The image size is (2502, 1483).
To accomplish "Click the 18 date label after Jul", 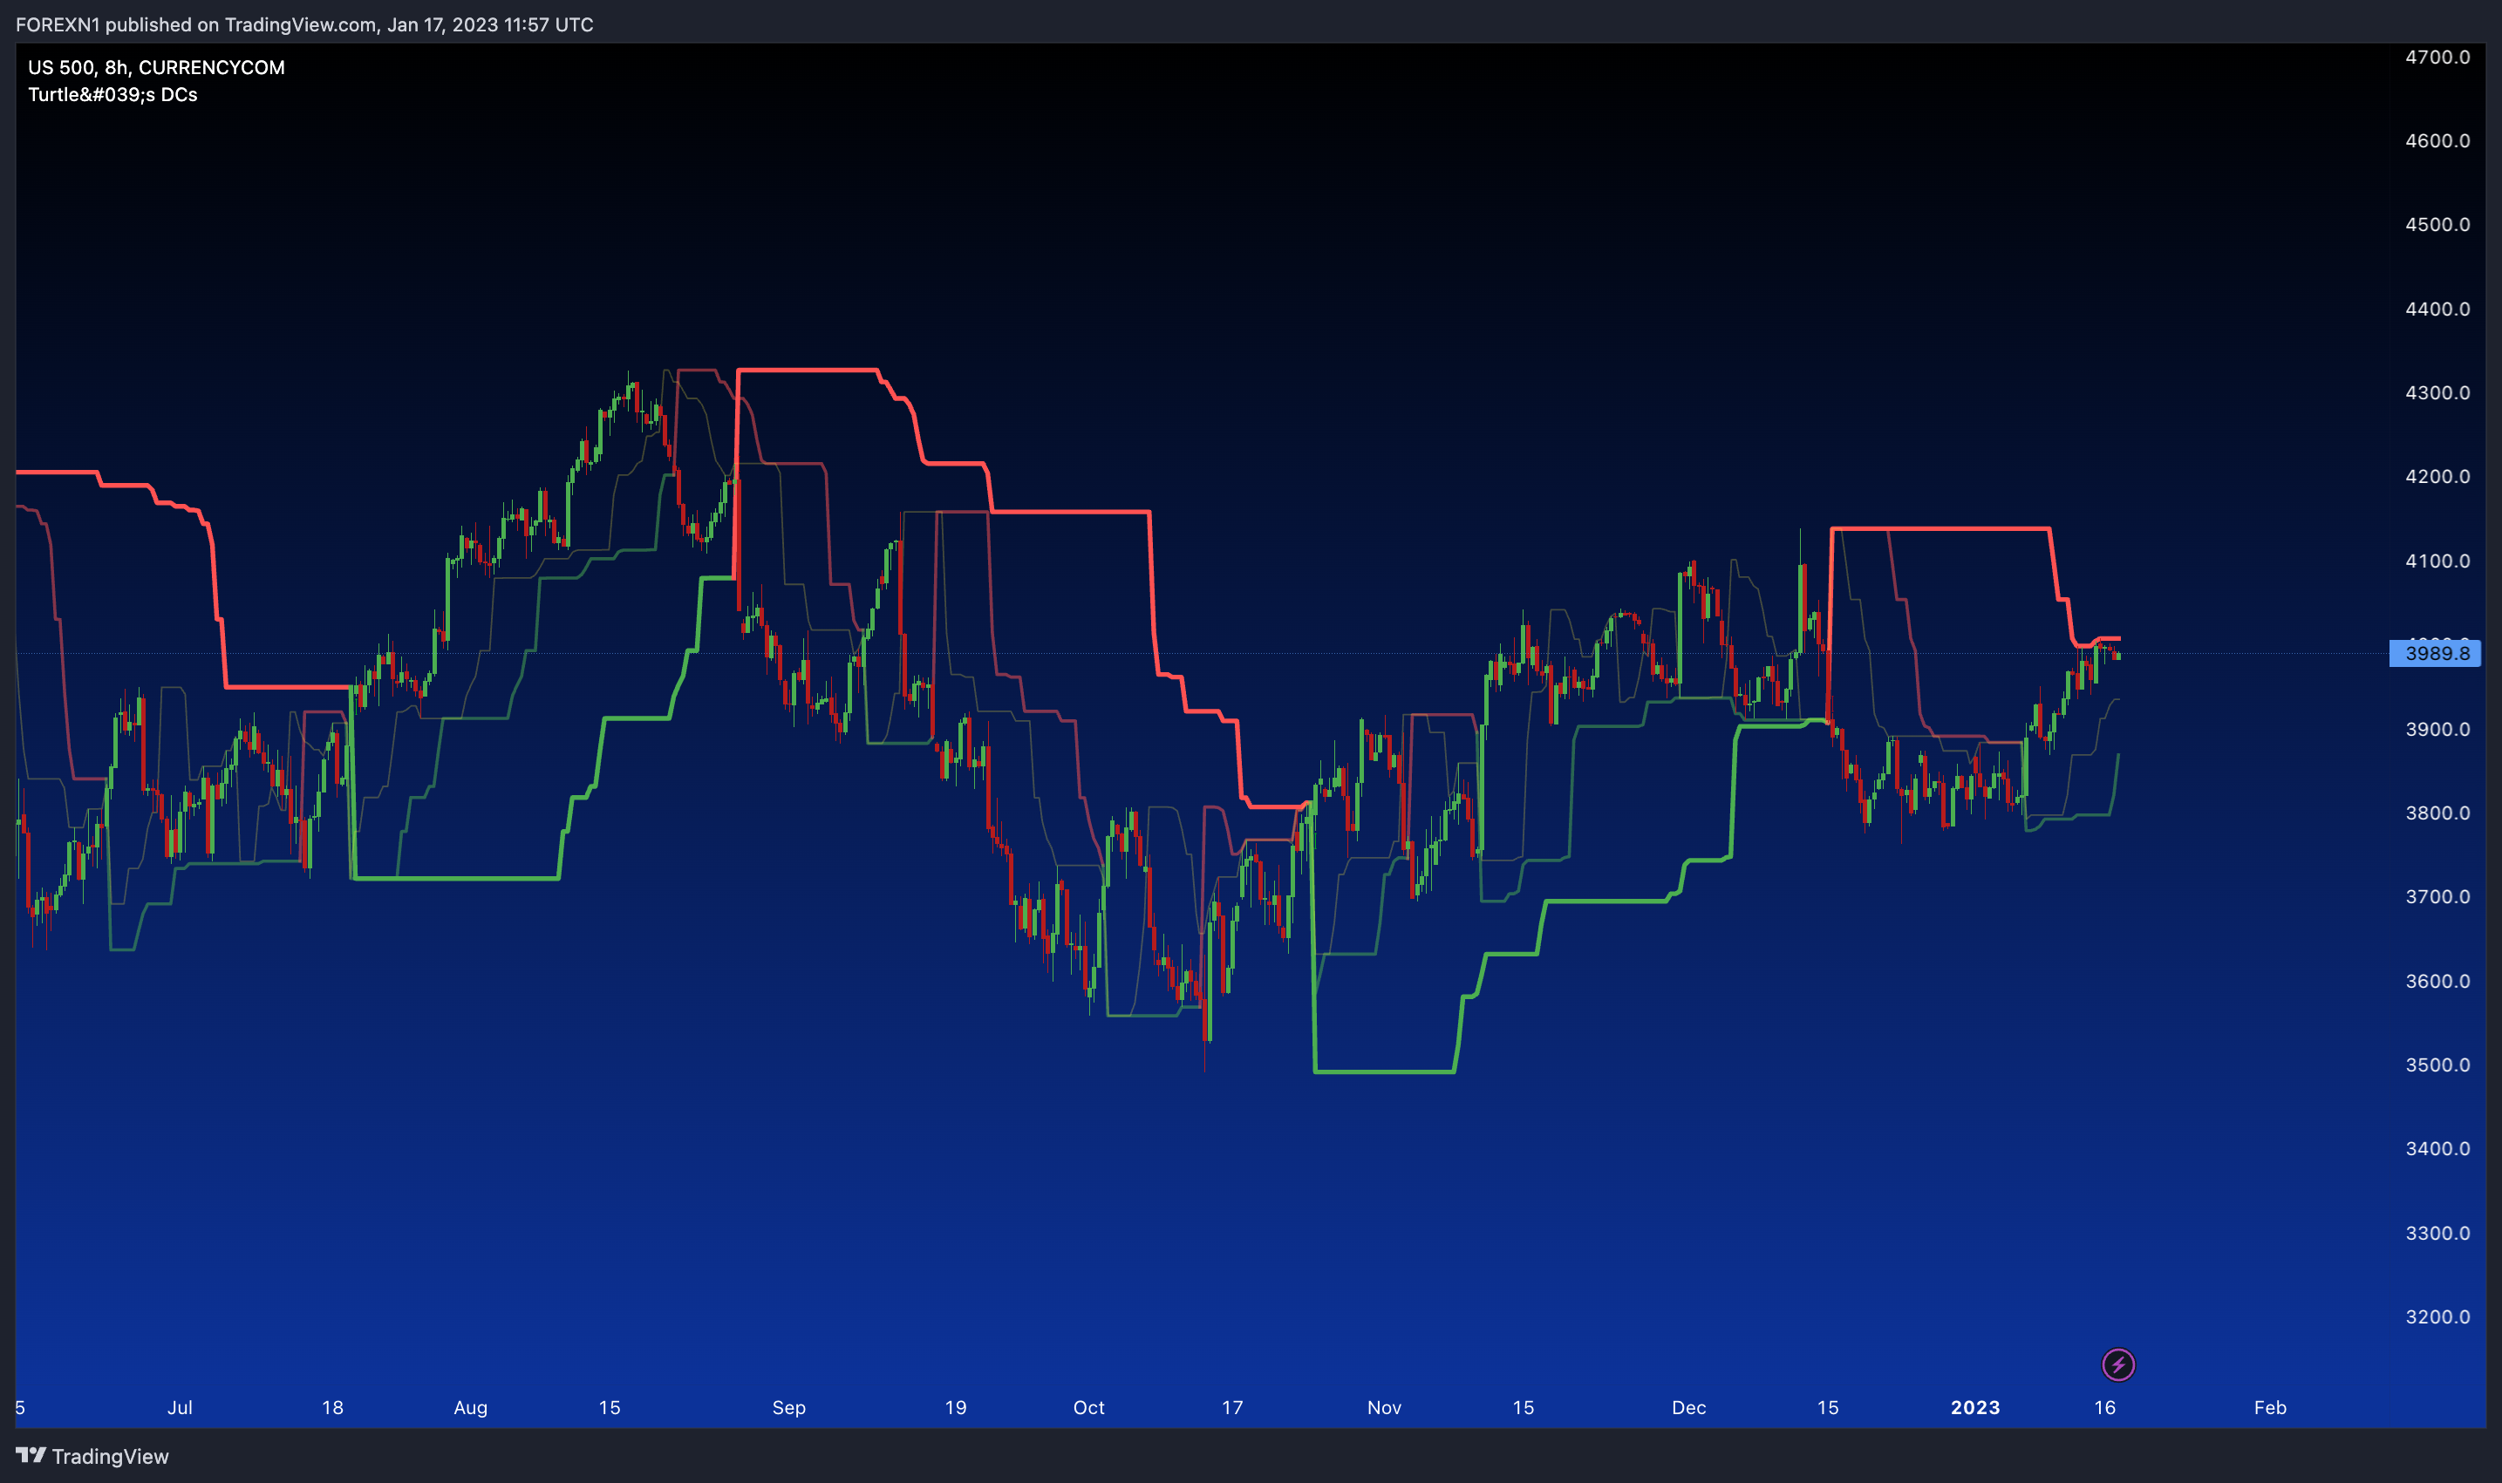I will click(x=333, y=1408).
